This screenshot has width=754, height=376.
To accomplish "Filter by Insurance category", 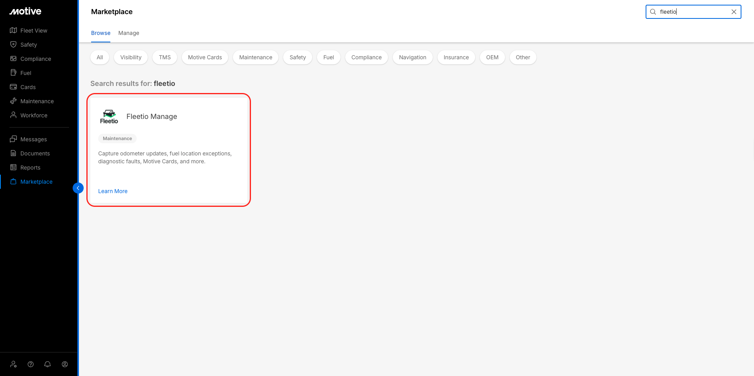I will (456, 57).
